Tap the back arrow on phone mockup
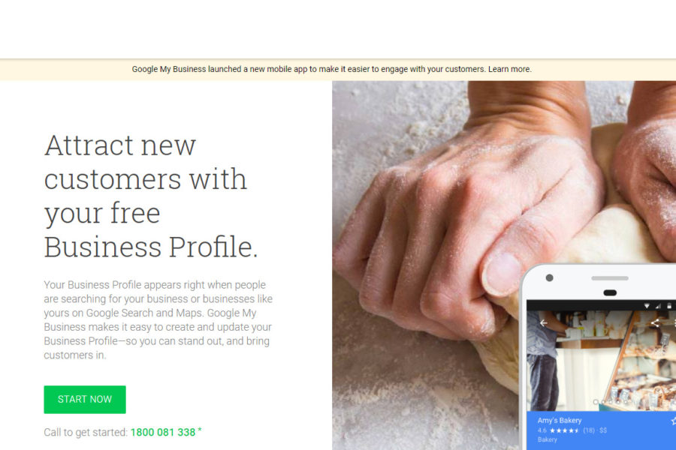The width and height of the screenshot is (676, 450). coord(543,323)
